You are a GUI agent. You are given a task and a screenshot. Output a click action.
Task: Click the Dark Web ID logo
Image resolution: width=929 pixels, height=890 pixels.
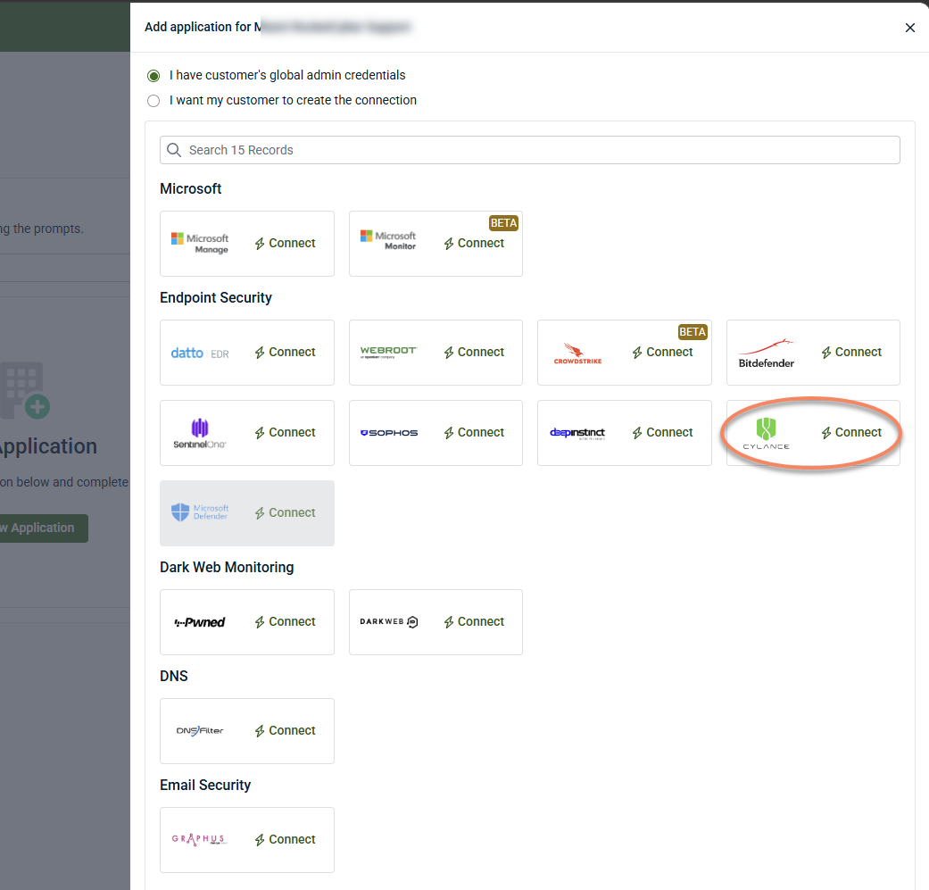389,621
